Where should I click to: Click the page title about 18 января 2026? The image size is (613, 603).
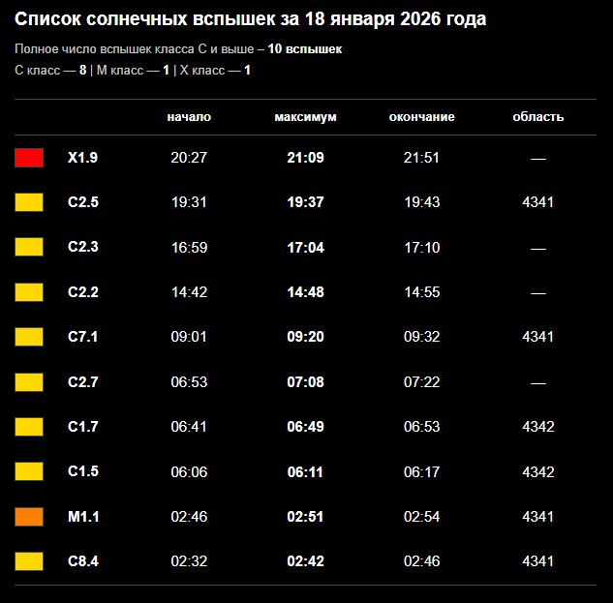click(x=251, y=19)
